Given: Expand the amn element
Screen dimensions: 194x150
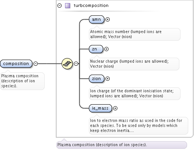Looking at the screenshot, I should pyautogui.click(x=107, y=20).
